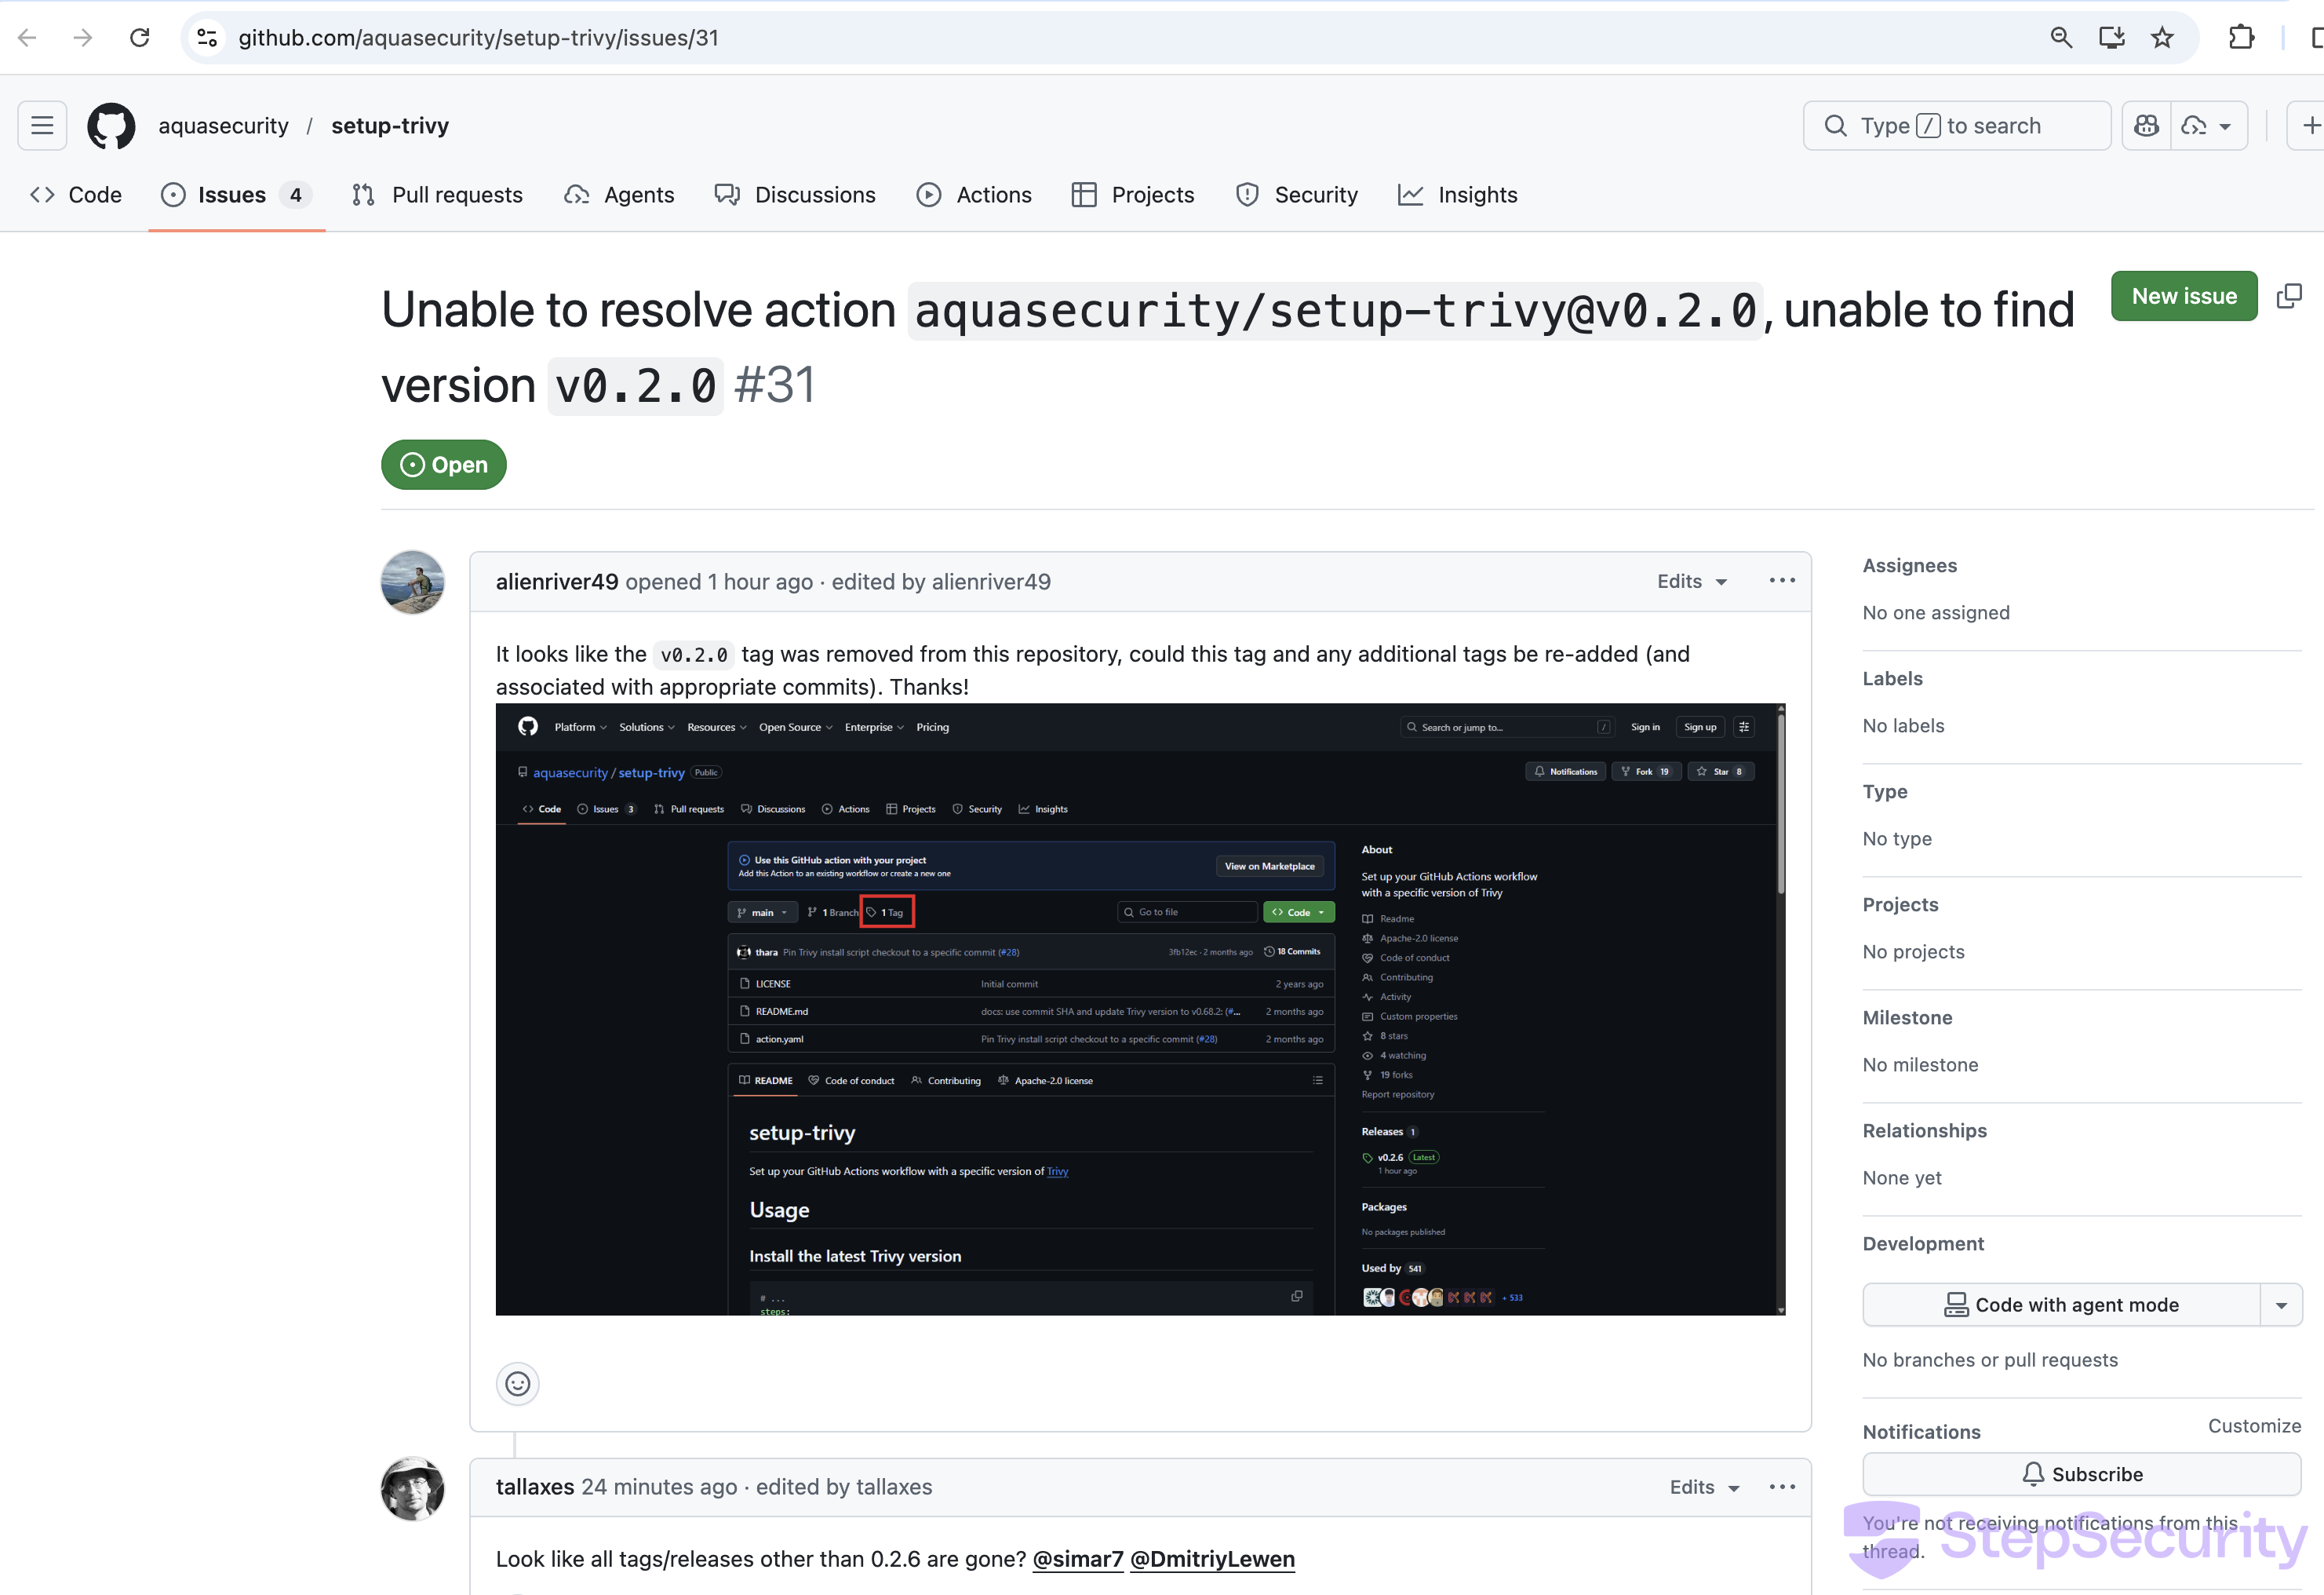Open agents dropdown arrow in header

click(2225, 126)
